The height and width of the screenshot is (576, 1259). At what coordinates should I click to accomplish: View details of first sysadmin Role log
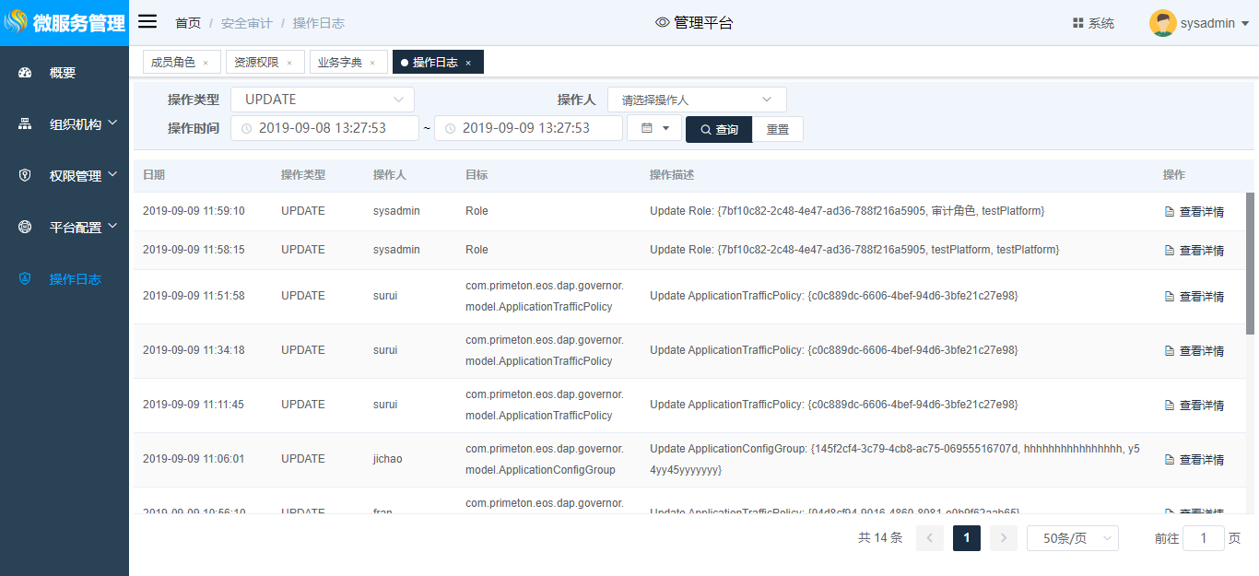(x=1194, y=212)
